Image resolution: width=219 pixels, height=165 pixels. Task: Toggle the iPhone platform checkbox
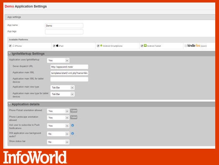[x=10, y=46]
